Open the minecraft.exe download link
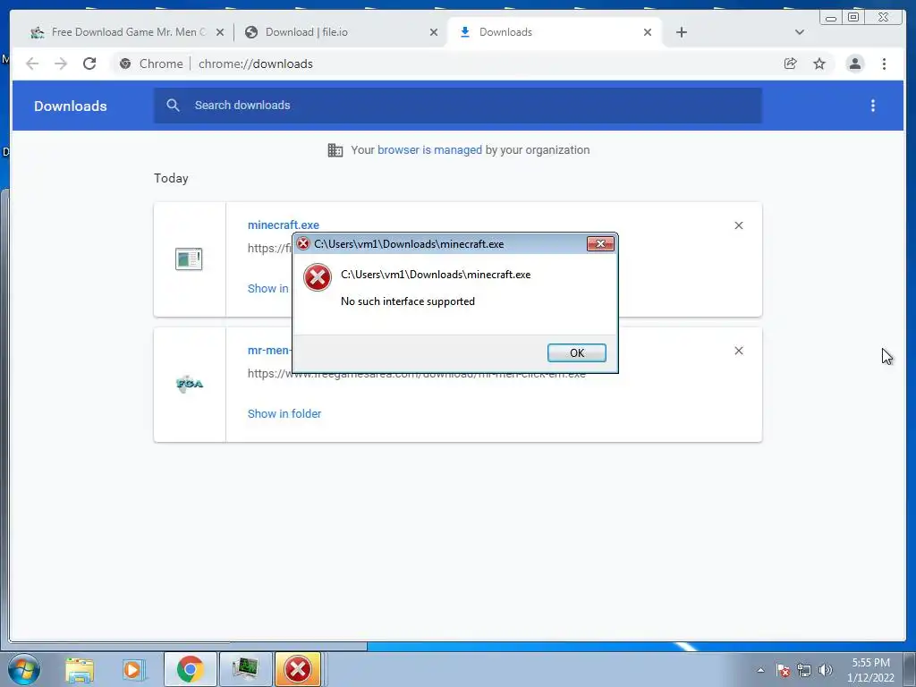Viewport: 916px width, 687px height. point(284,225)
